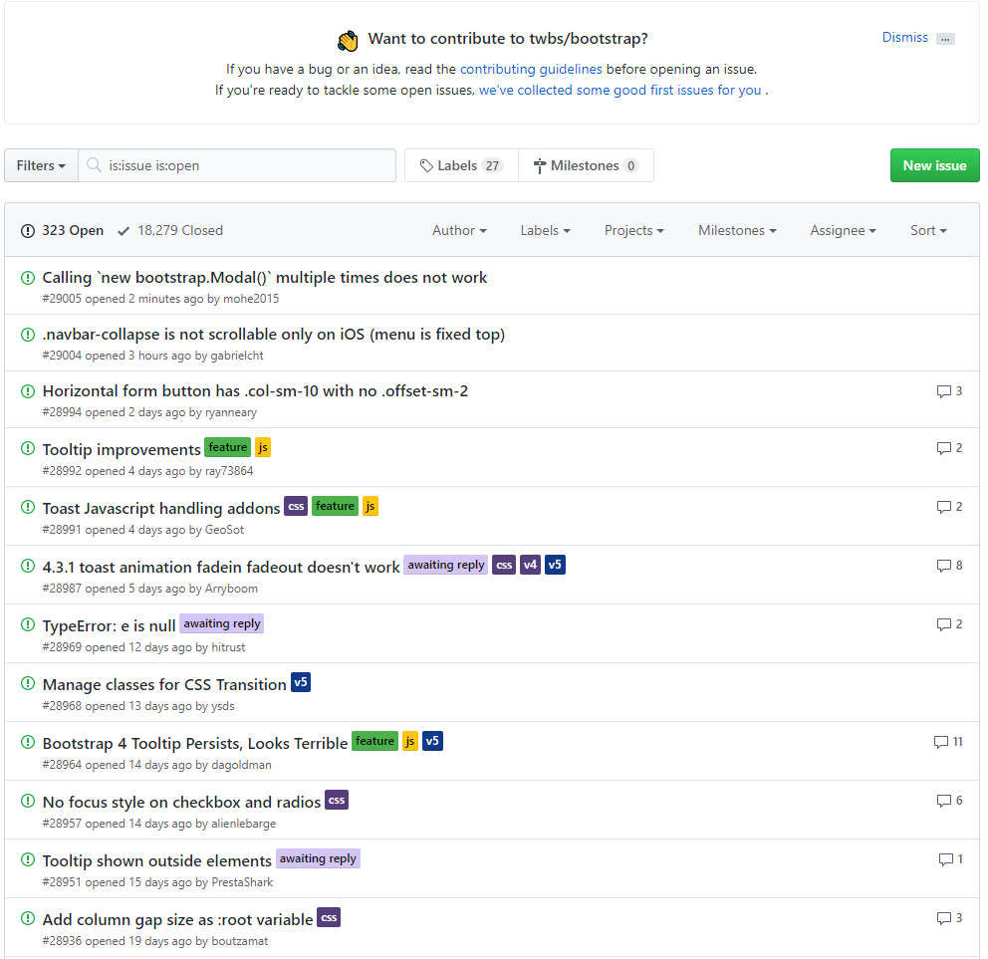Image resolution: width=988 pixels, height=959 pixels.
Task: Open the 8 comments on toast animation issue
Action: tap(949, 566)
